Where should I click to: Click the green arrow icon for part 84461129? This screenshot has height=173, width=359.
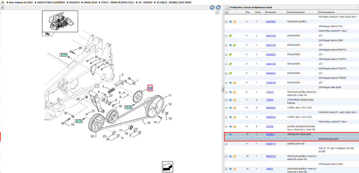click(x=230, y=64)
